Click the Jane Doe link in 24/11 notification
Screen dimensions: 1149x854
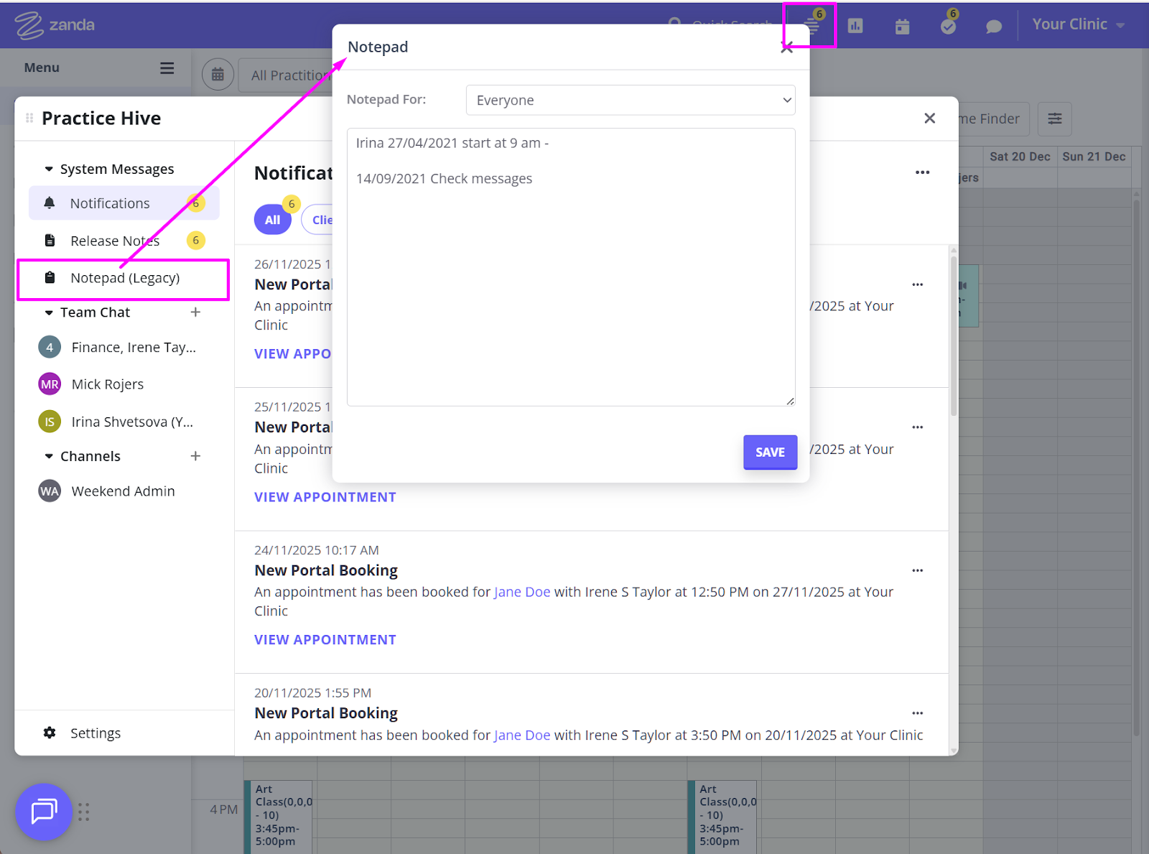point(522,593)
